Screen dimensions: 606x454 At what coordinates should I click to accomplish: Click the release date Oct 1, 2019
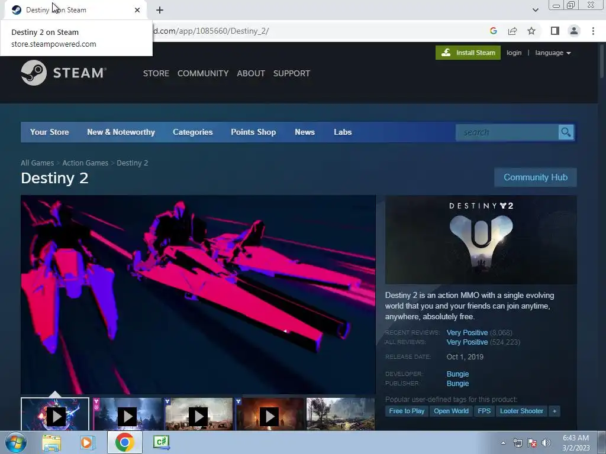[x=465, y=356]
